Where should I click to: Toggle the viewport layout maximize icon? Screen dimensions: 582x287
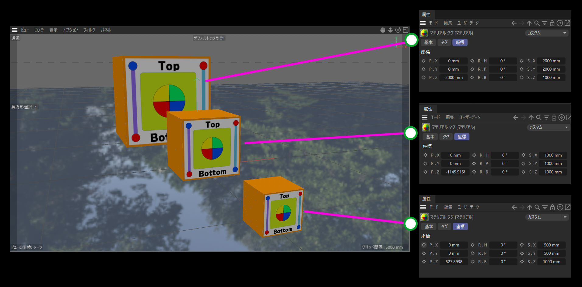click(x=405, y=30)
